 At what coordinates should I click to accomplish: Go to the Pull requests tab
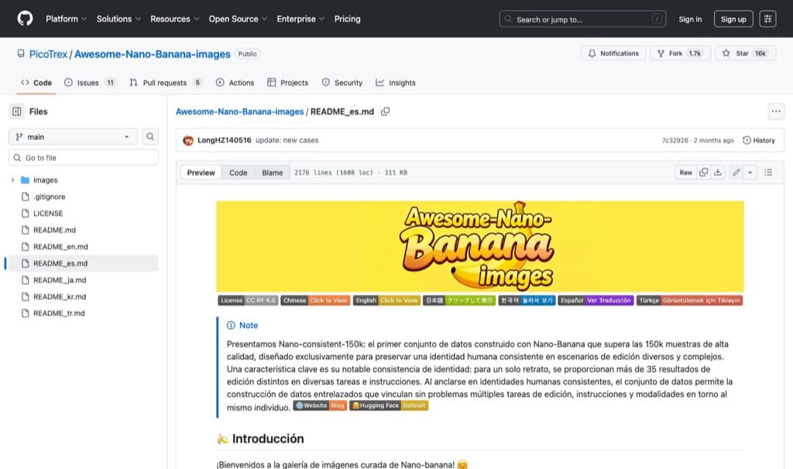pos(165,82)
